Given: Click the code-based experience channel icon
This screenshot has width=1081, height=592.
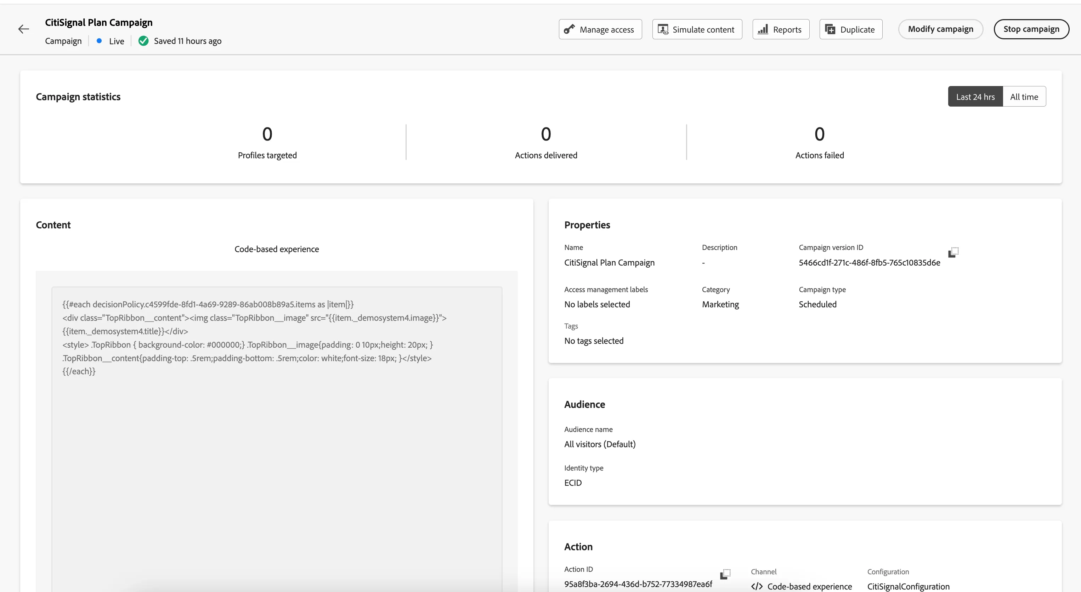Looking at the screenshot, I should [757, 586].
